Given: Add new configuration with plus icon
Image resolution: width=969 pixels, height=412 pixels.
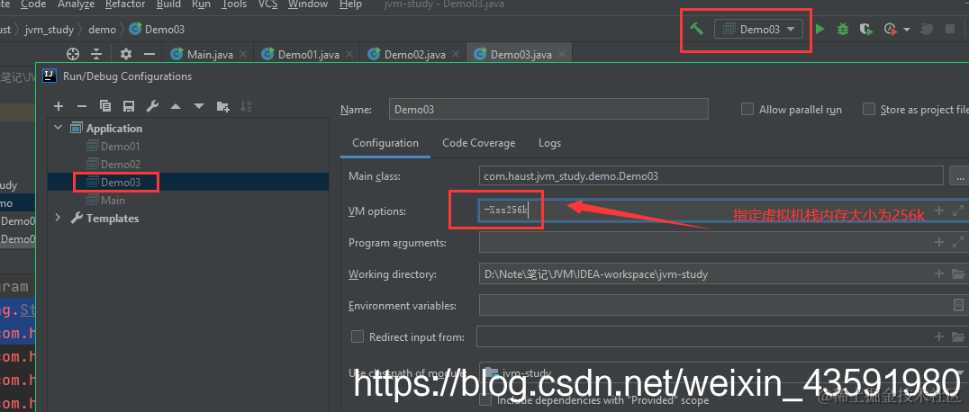Looking at the screenshot, I should click(x=59, y=106).
